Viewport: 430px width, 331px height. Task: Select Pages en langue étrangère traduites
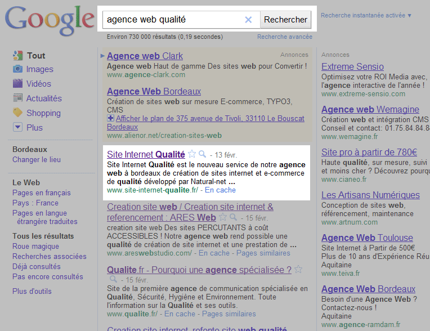point(45,217)
